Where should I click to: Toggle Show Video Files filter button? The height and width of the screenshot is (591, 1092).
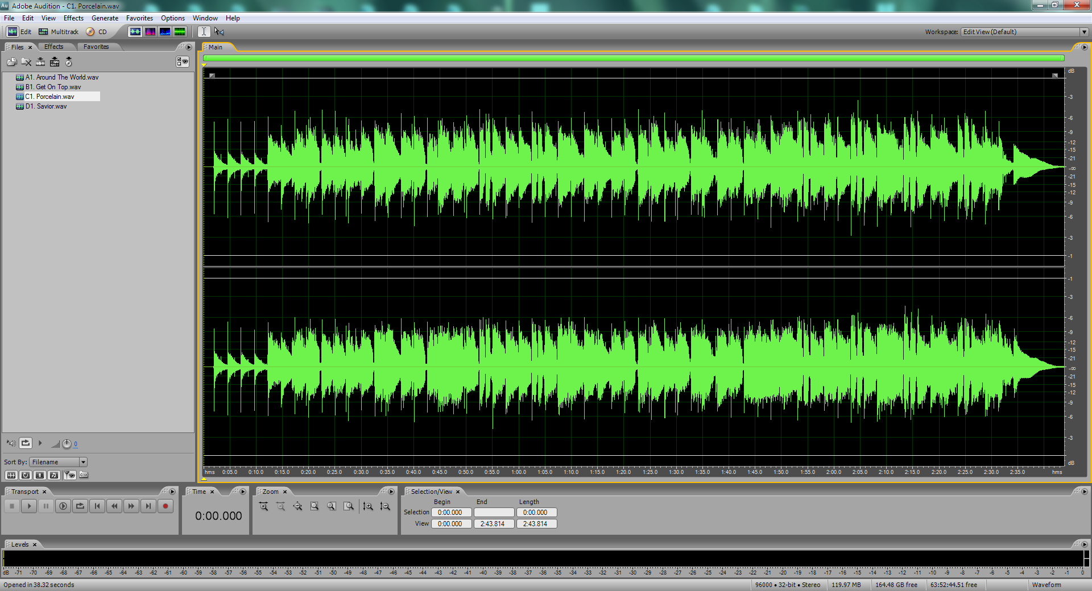40,475
